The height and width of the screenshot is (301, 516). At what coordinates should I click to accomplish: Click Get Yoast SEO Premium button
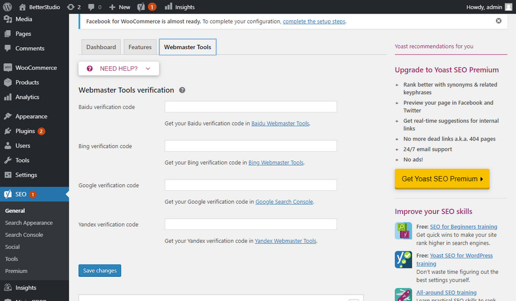pos(442,179)
